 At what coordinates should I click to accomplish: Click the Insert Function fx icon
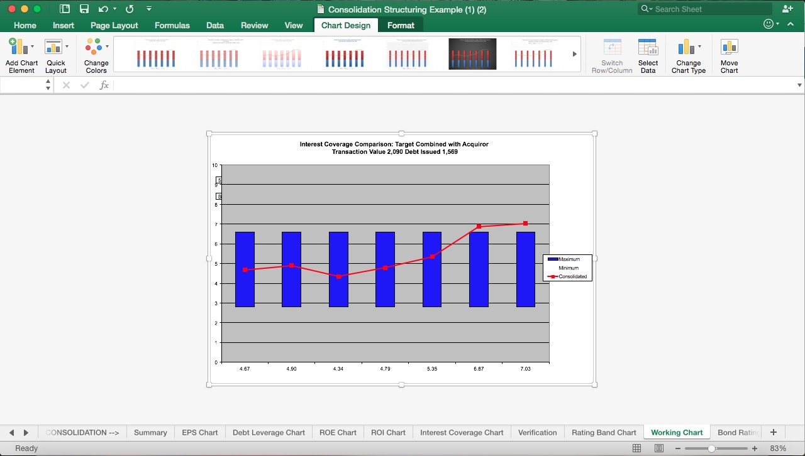point(104,84)
